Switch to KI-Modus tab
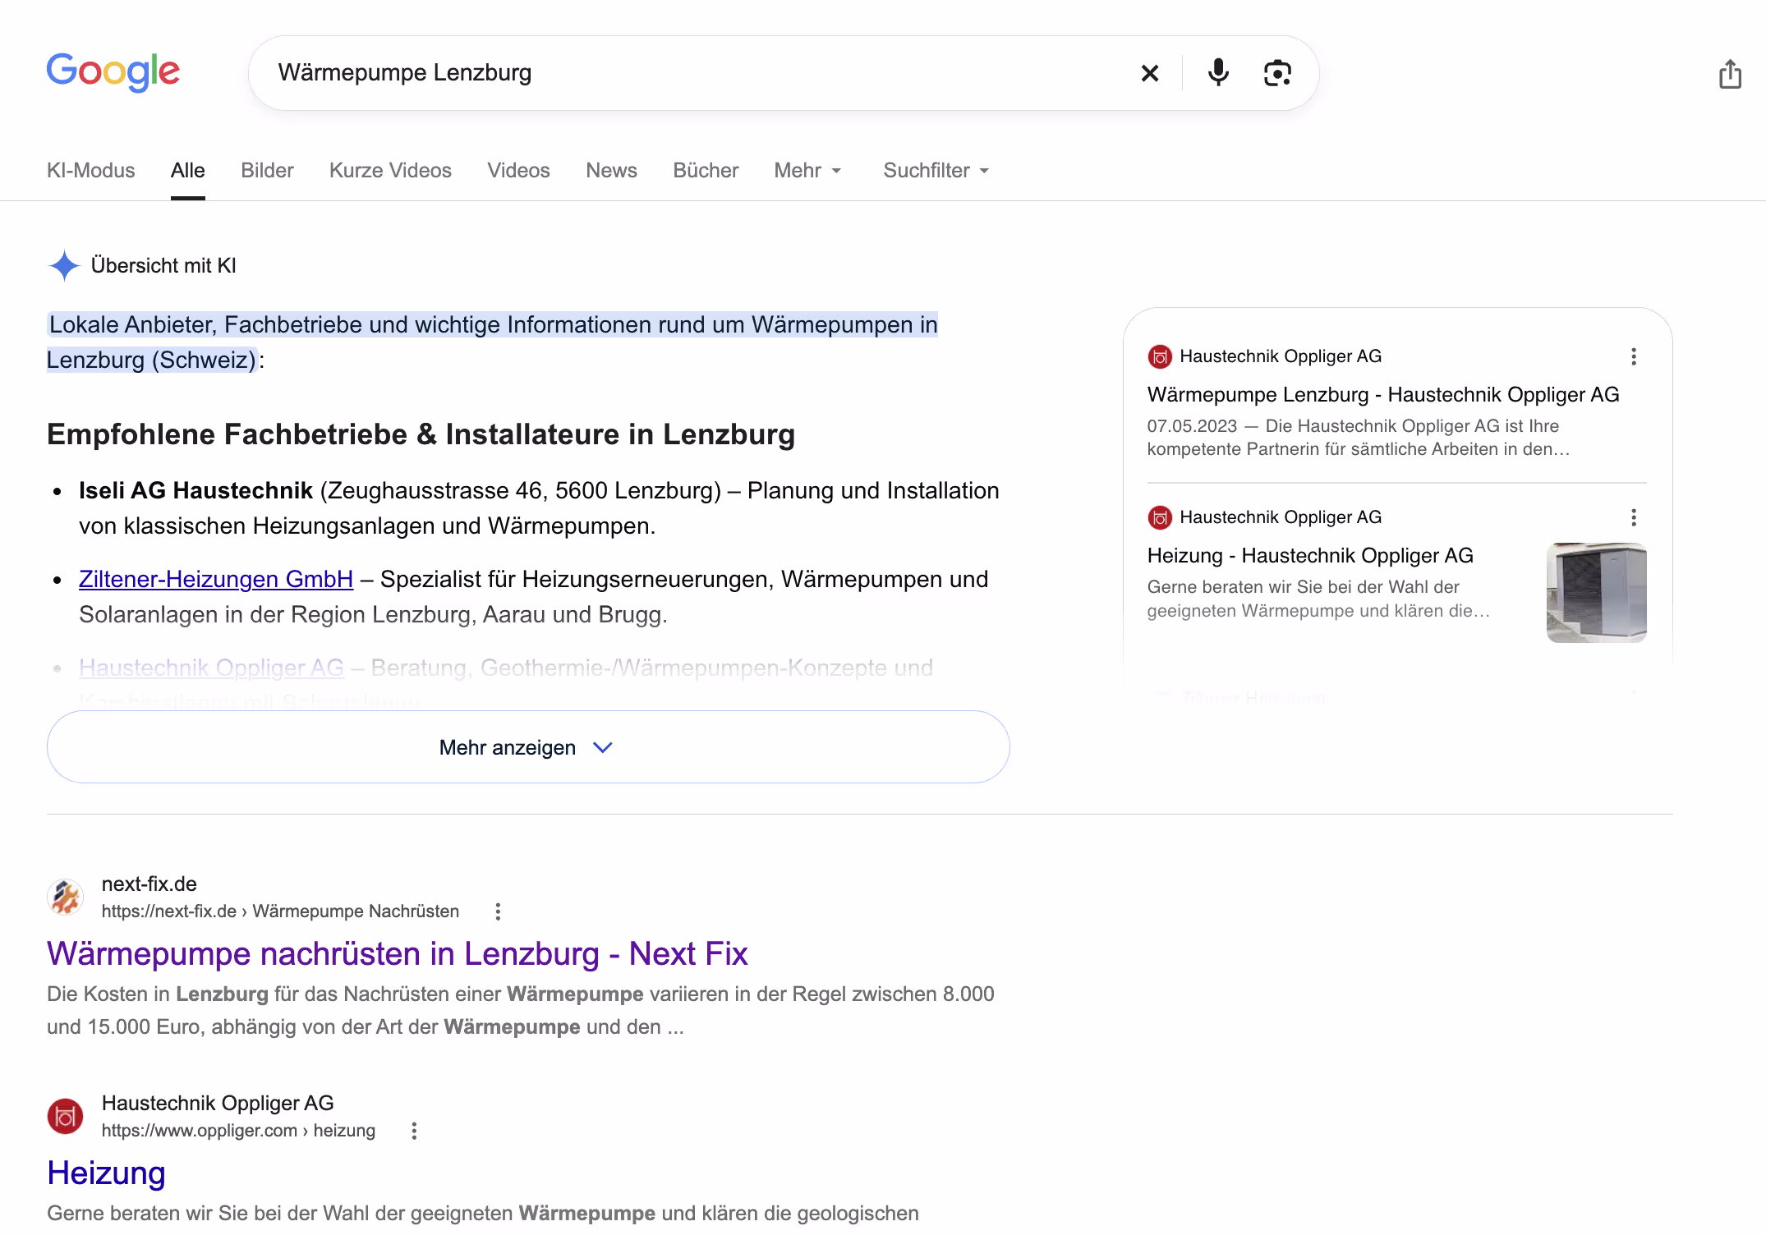1766x1235 pixels. pyautogui.click(x=90, y=170)
